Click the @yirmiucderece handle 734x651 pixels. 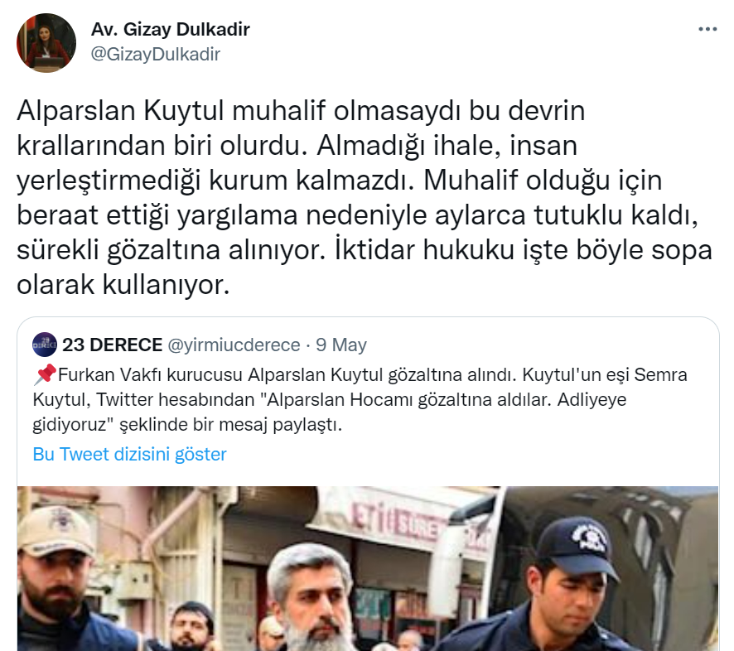234,345
